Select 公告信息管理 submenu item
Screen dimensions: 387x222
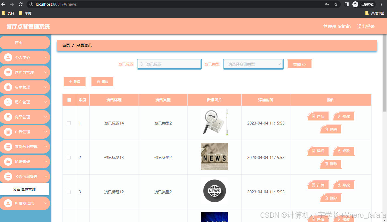(24, 189)
